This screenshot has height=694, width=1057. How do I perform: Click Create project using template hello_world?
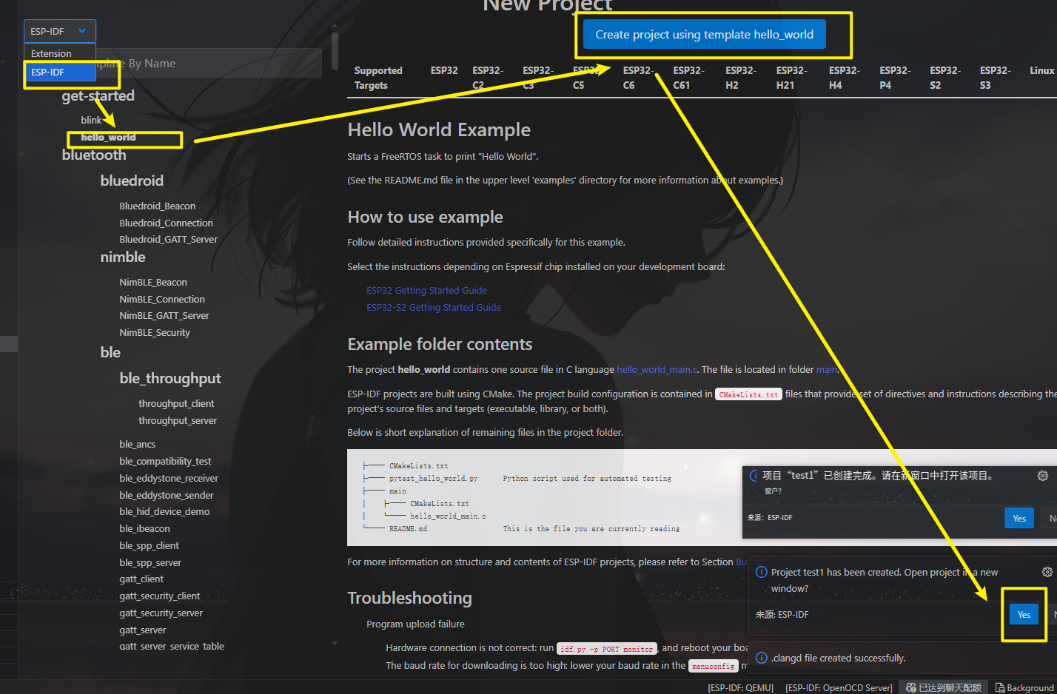[x=704, y=34]
